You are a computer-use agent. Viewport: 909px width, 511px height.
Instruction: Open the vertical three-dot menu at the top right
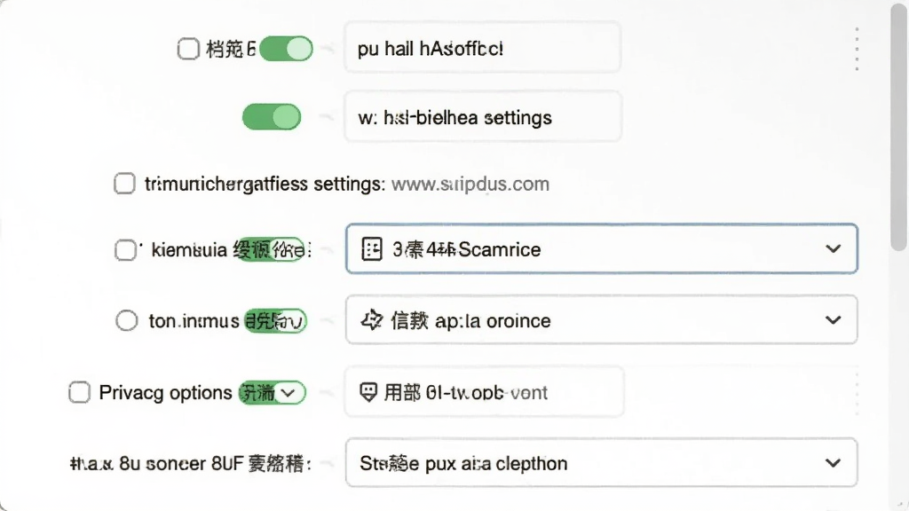(857, 49)
